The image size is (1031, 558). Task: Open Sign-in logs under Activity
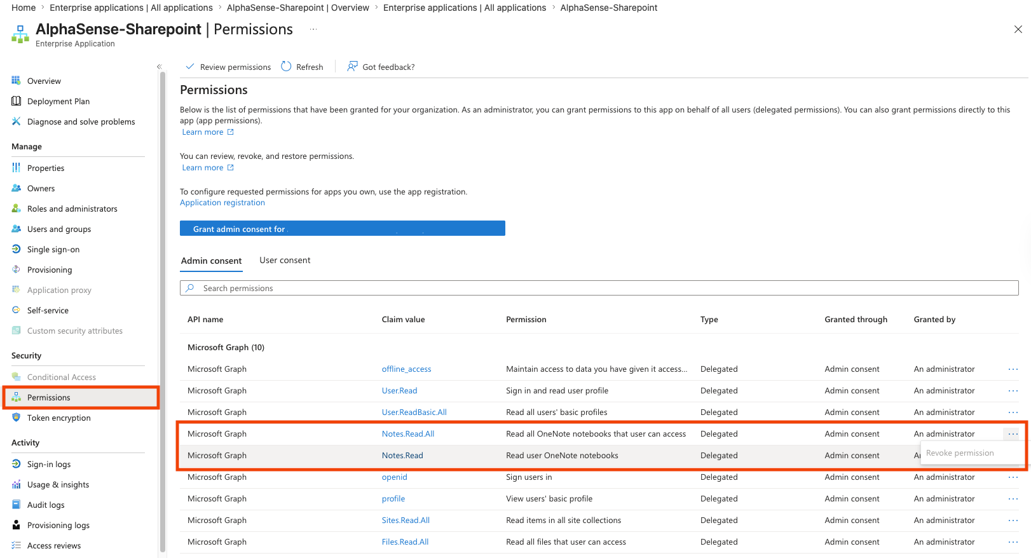coord(49,464)
